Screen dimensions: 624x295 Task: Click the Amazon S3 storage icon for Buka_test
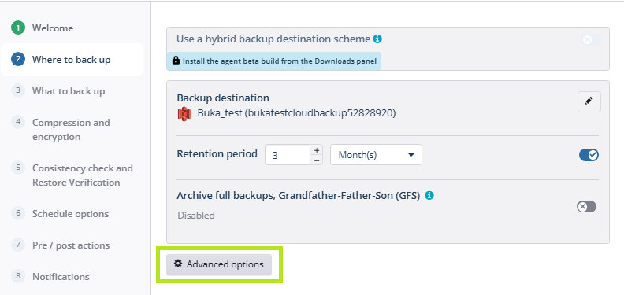[184, 114]
